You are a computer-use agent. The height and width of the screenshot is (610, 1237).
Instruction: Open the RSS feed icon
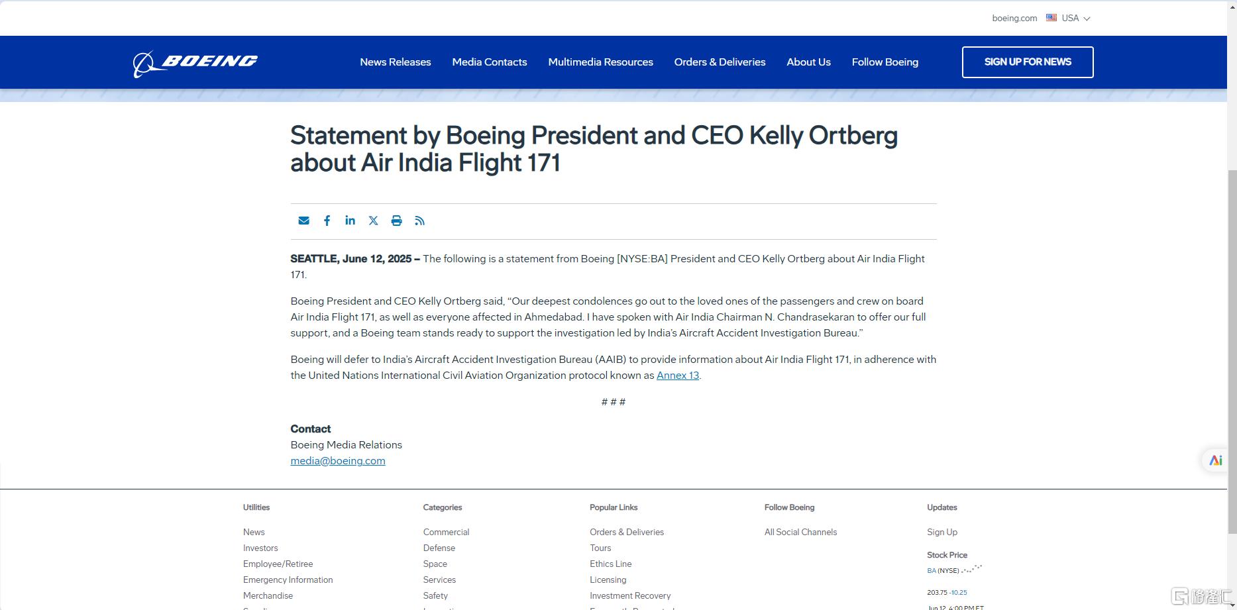tap(419, 221)
